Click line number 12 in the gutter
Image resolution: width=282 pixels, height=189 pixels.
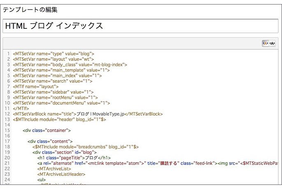7,114
